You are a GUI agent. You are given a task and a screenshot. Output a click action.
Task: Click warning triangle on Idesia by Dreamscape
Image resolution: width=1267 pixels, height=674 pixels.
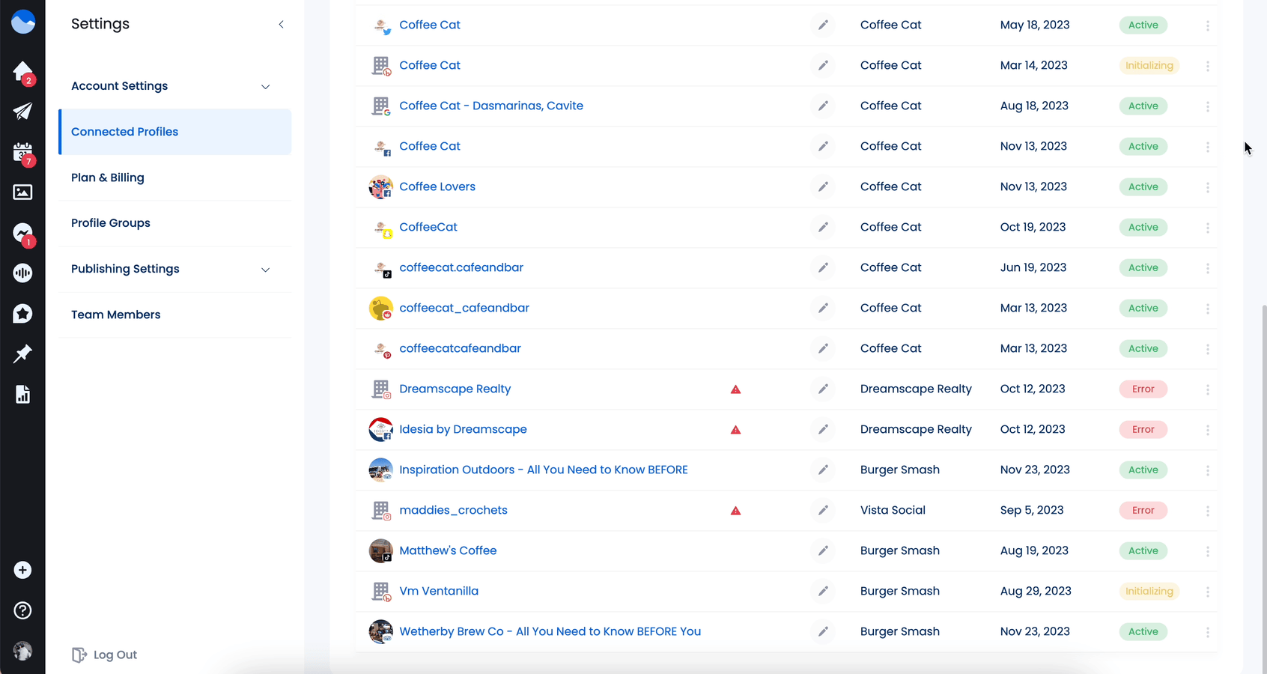pos(736,430)
